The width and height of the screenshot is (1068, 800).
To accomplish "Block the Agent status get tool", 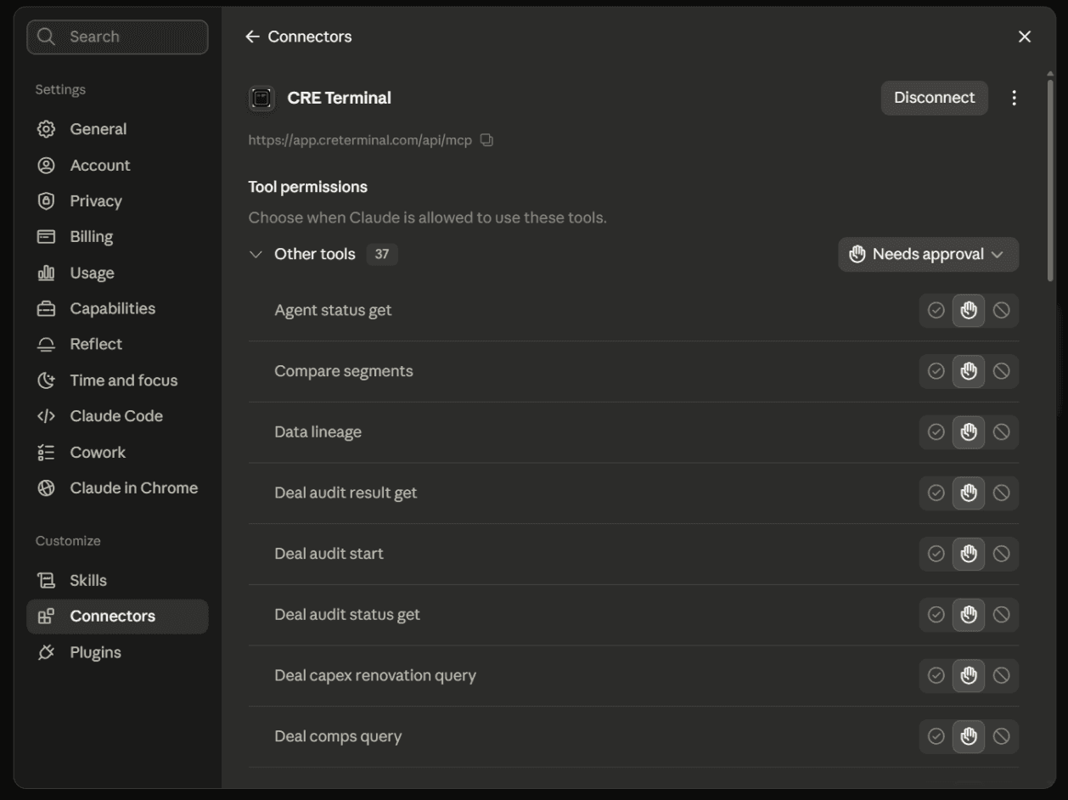I will (1001, 311).
